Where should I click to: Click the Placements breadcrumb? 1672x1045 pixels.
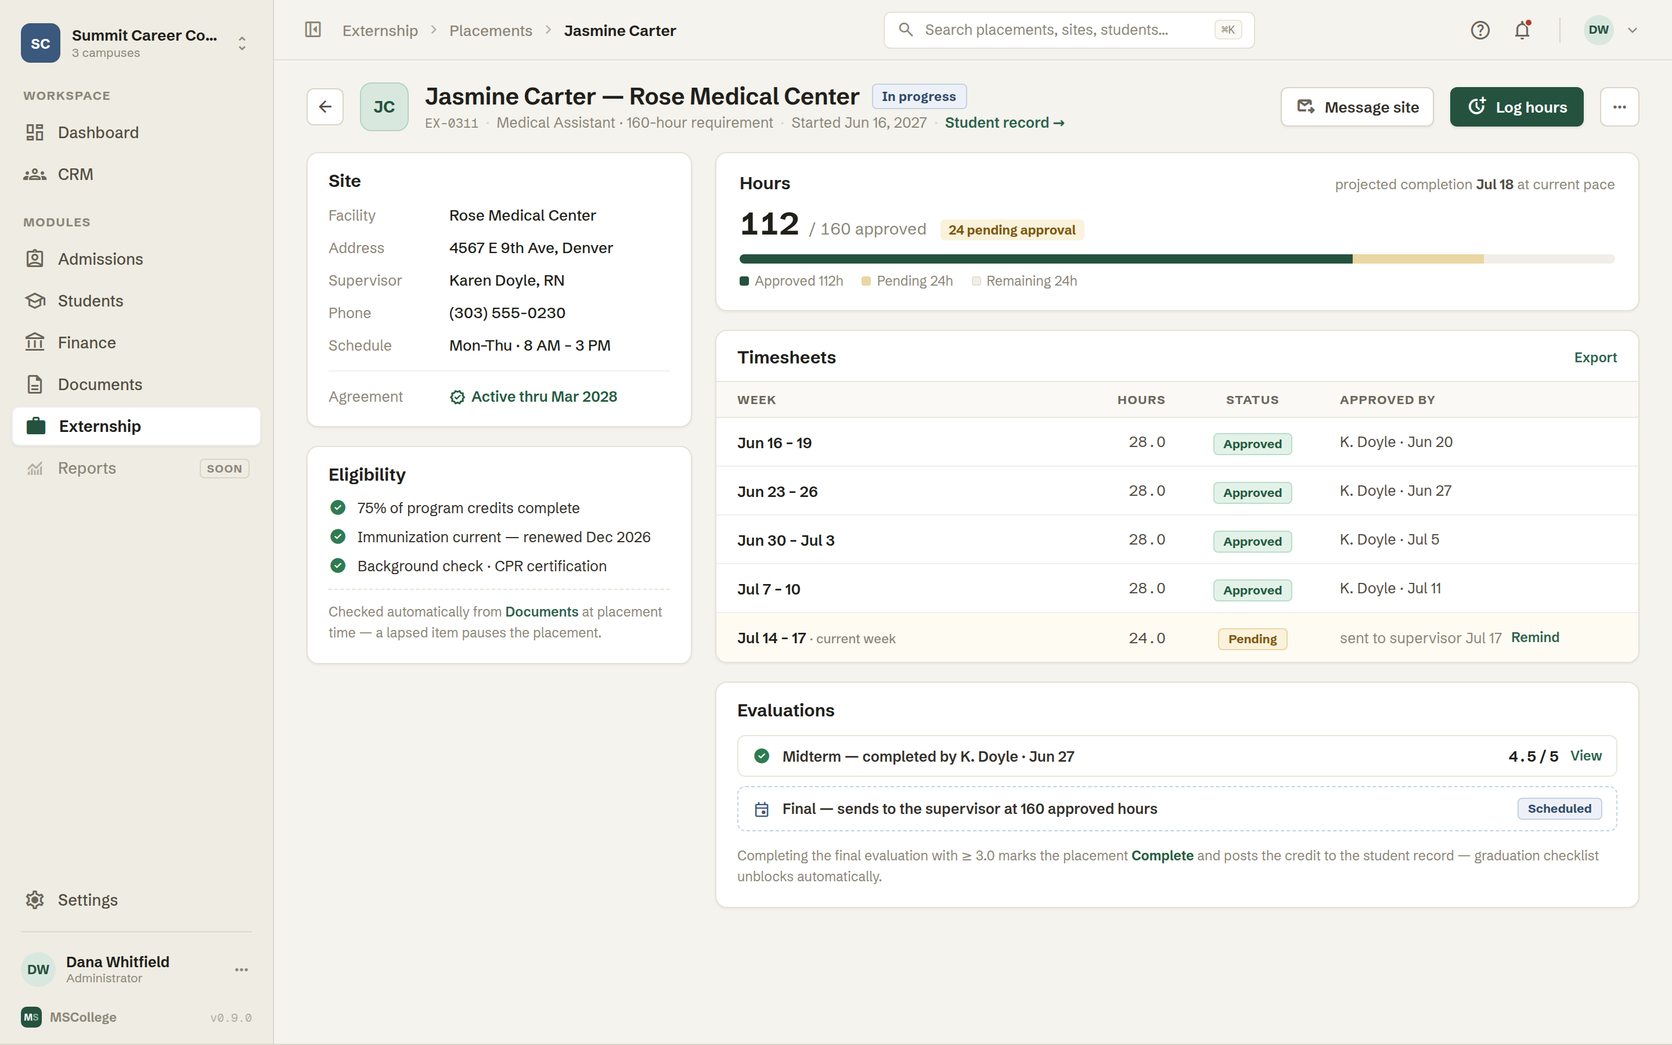[x=491, y=30]
